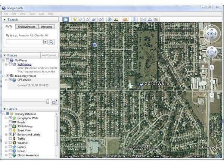Toggle the sidebar with the toolbar button
224x162 pixels.
click(x=65, y=19)
